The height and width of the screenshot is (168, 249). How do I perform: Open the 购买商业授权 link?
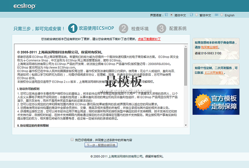[x=210, y=47]
